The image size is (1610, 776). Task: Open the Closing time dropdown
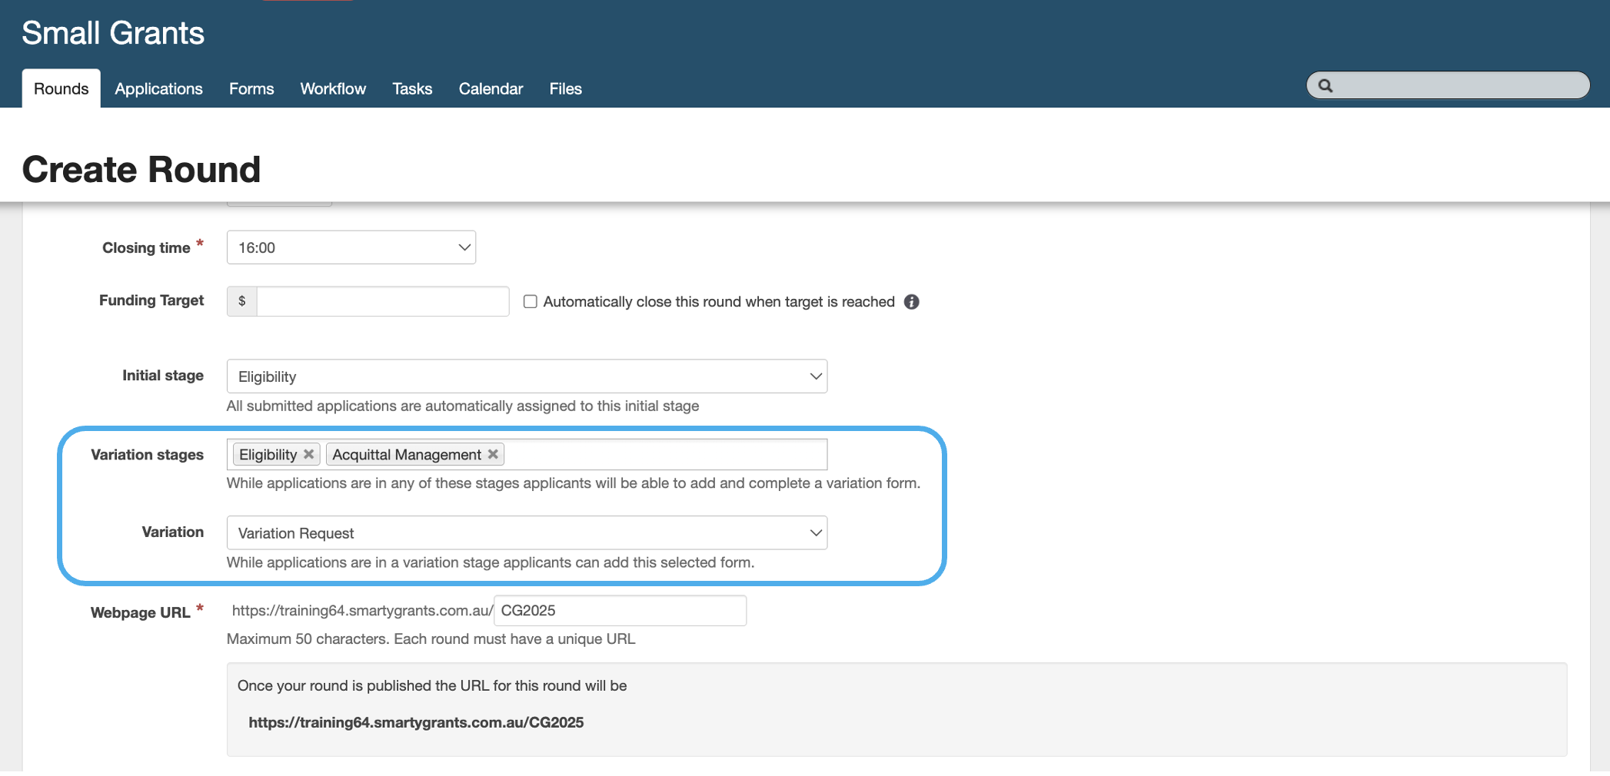(351, 247)
